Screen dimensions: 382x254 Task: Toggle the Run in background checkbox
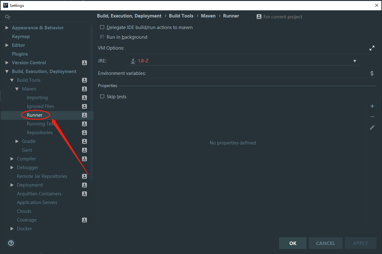(x=102, y=37)
